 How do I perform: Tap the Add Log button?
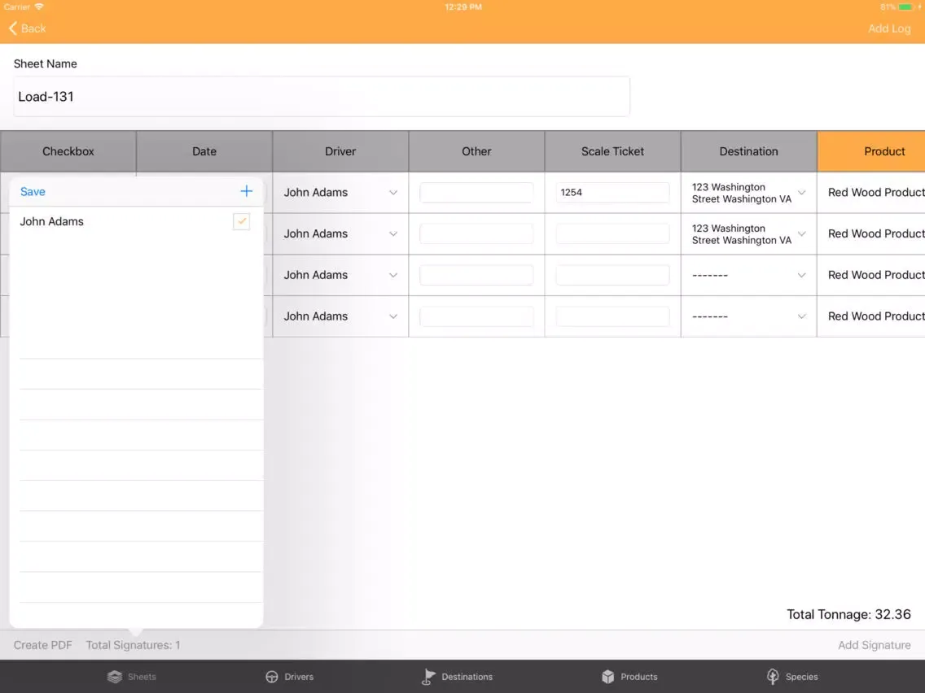889,28
